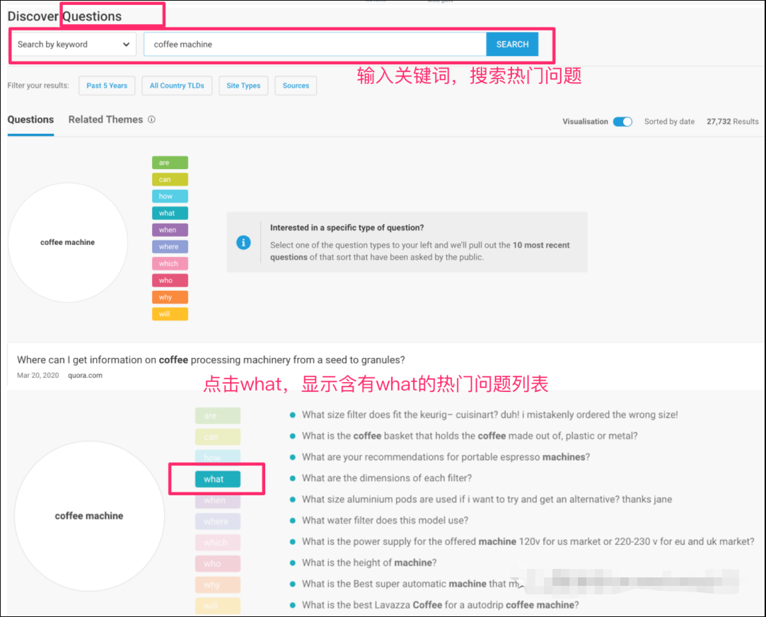Screen dimensions: 766x617
Task: Click Sorted by date label
Action: click(x=669, y=122)
